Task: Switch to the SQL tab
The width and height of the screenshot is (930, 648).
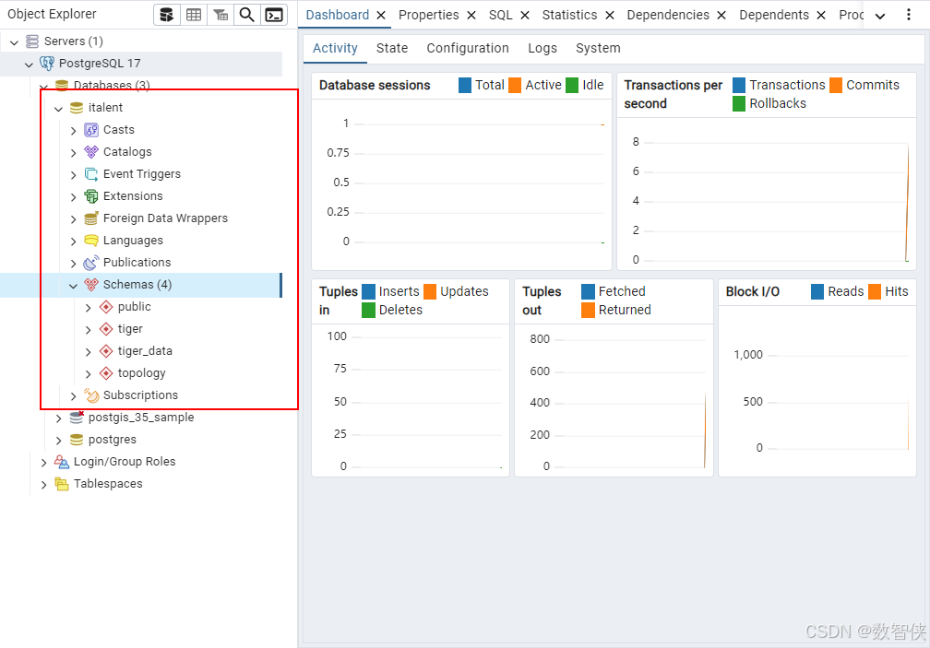Action: pos(500,15)
